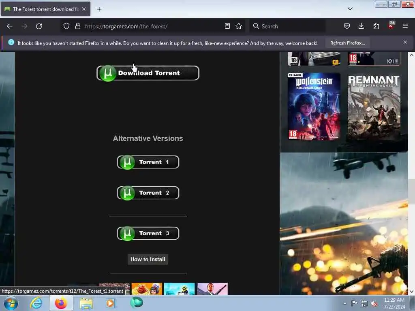Open the thumbnail of man with gun
The height and width of the screenshot is (311, 415).
pyautogui.click(x=212, y=288)
